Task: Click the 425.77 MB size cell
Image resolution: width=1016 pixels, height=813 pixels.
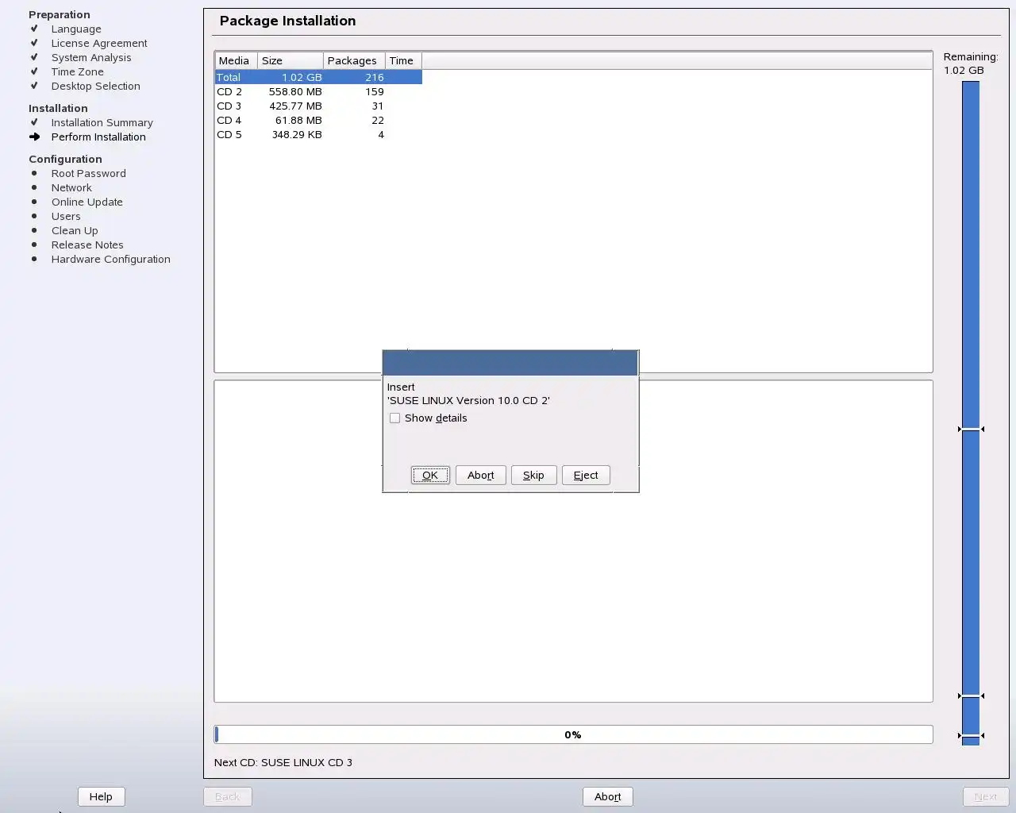Action: pos(295,106)
